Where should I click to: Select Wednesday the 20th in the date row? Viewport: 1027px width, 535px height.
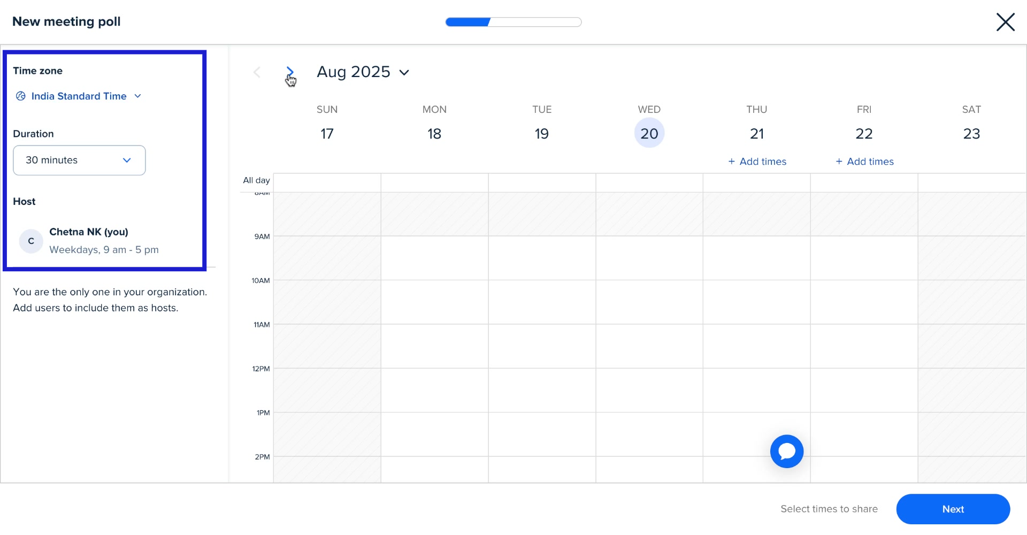649,133
